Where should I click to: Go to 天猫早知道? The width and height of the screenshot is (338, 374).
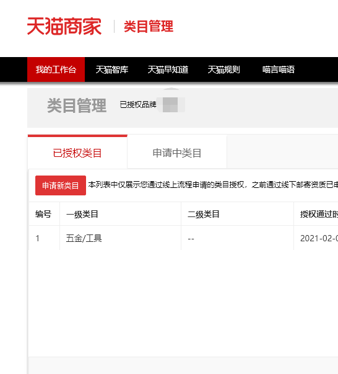168,69
